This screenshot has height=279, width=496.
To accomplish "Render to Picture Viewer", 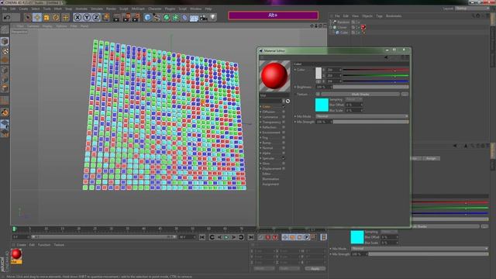I will [126, 17].
